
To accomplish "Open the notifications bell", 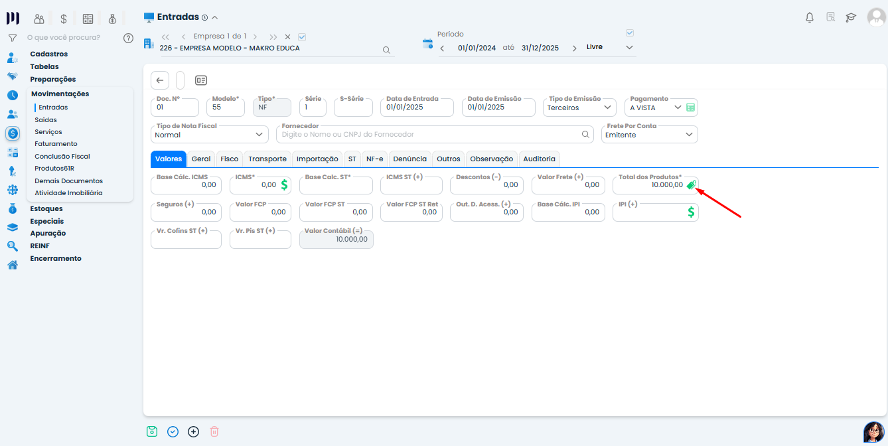I will (809, 18).
